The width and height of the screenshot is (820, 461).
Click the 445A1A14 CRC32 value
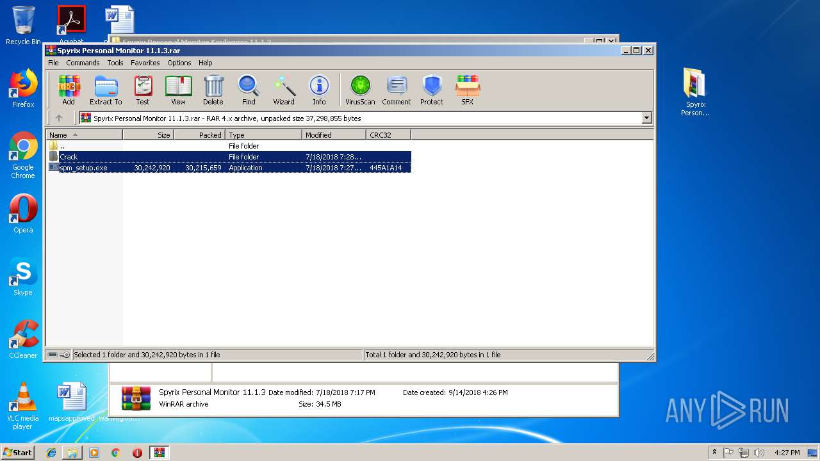pyautogui.click(x=386, y=168)
